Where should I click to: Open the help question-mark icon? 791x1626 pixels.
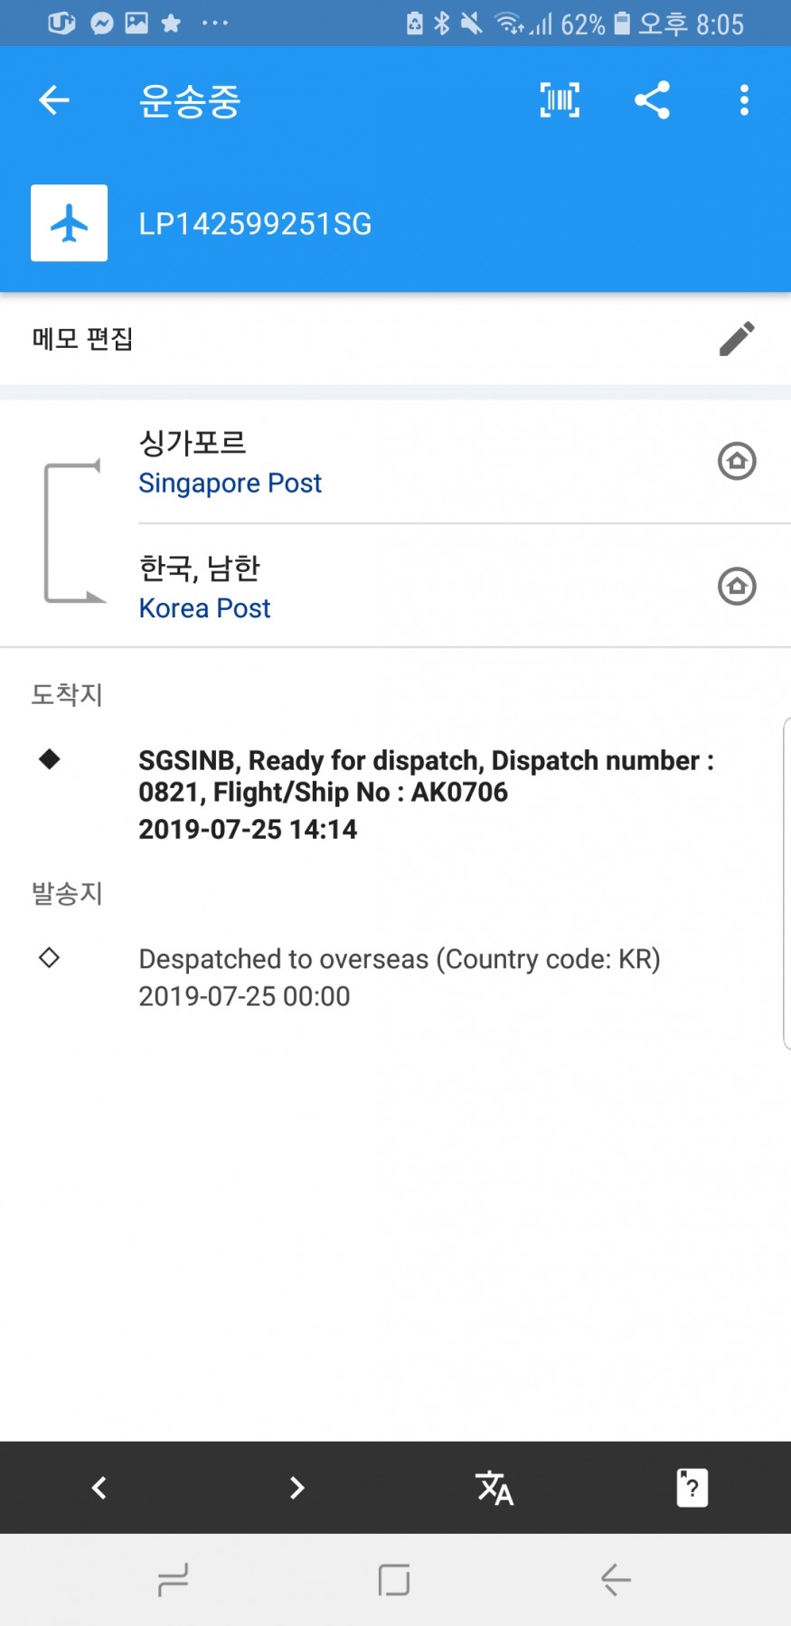click(x=692, y=1487)
